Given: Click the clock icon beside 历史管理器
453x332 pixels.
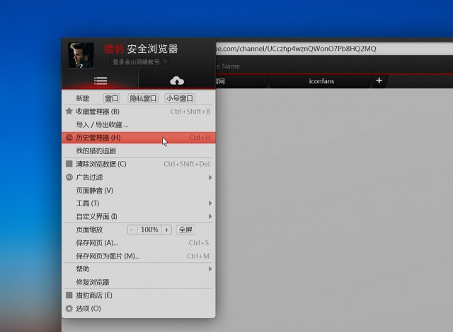Looking at the screenshot, I should 69,138.
